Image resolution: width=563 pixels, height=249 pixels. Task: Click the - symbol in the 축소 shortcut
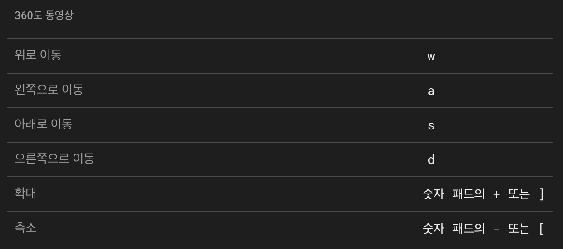pyautogui.click(x=496, y=229)
